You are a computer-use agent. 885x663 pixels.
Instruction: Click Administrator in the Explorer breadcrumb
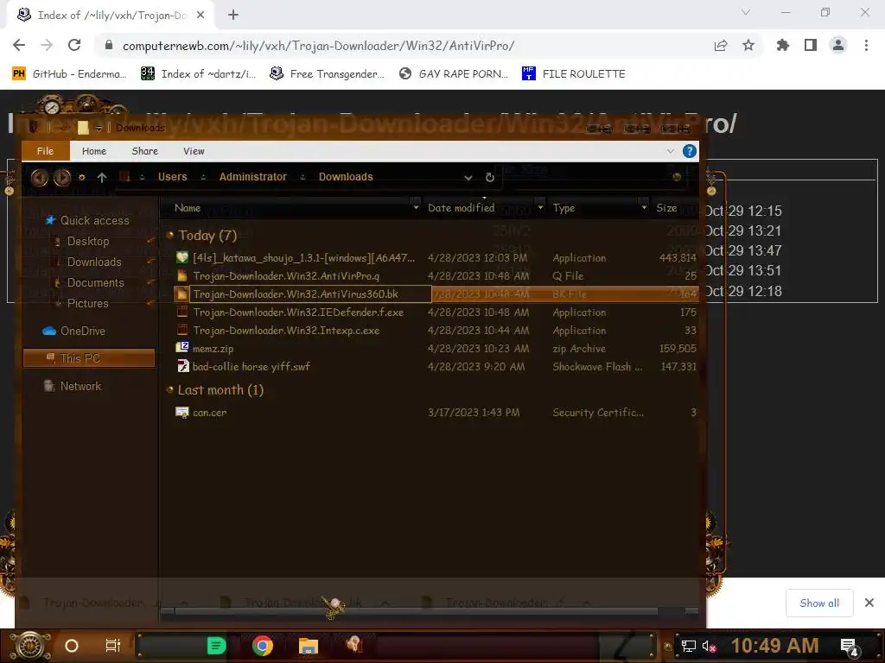pos(253,177)
